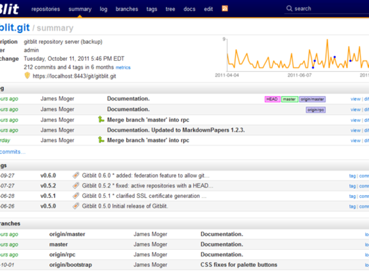View first 'Merge branch master into rpc' commit
Viewport: 369px width, 277px height.
[x=355, y=120]
